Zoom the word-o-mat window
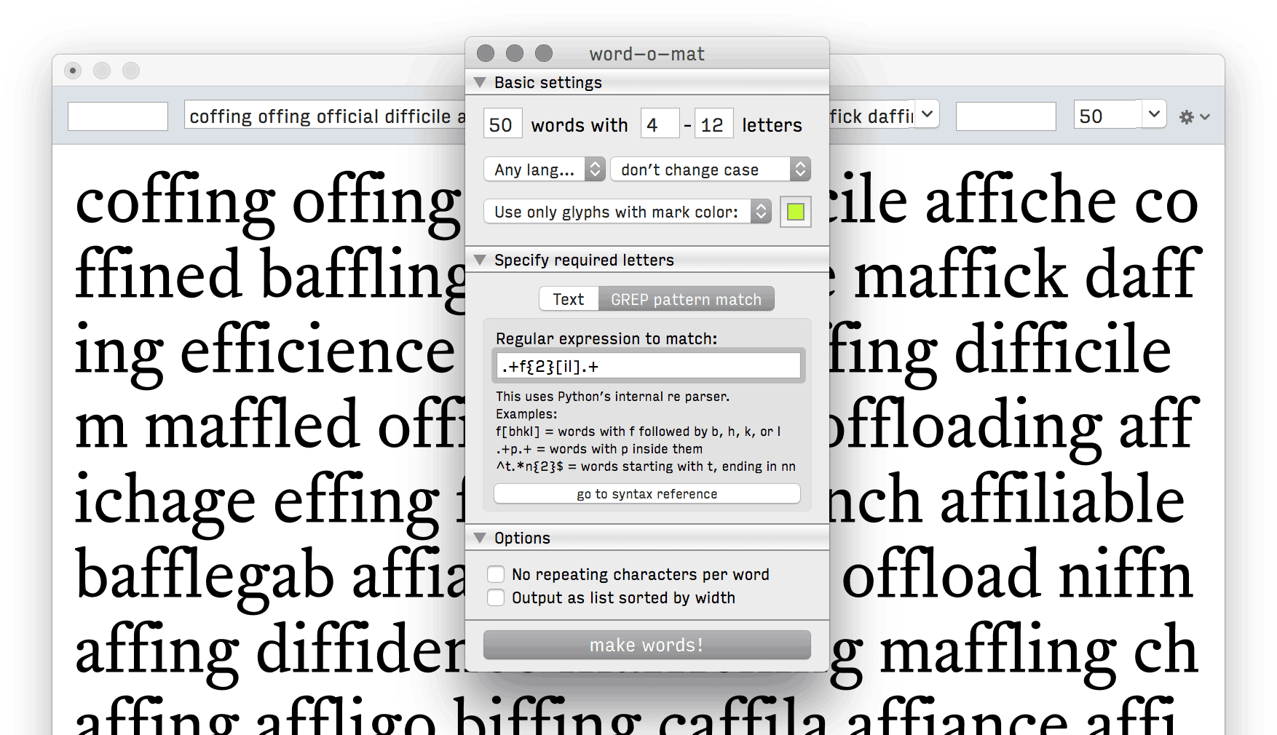 coord(544,53)
